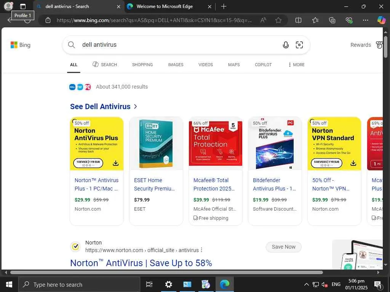Open Browser essentials heart icon

(349, 20)
